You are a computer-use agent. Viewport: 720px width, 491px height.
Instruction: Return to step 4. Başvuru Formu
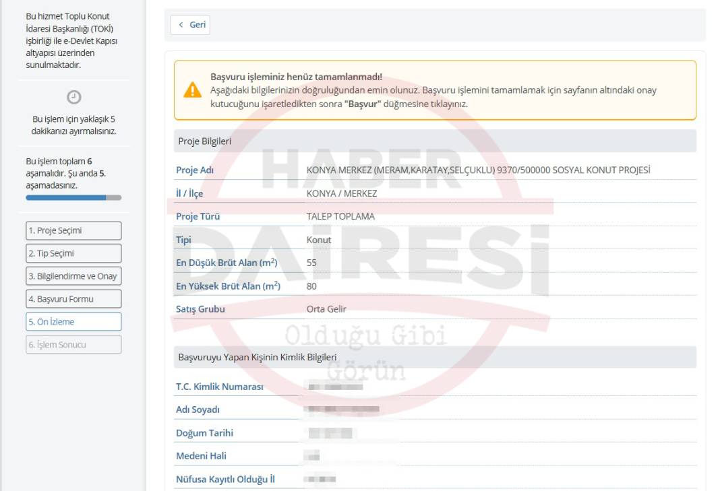click(73, 299)
